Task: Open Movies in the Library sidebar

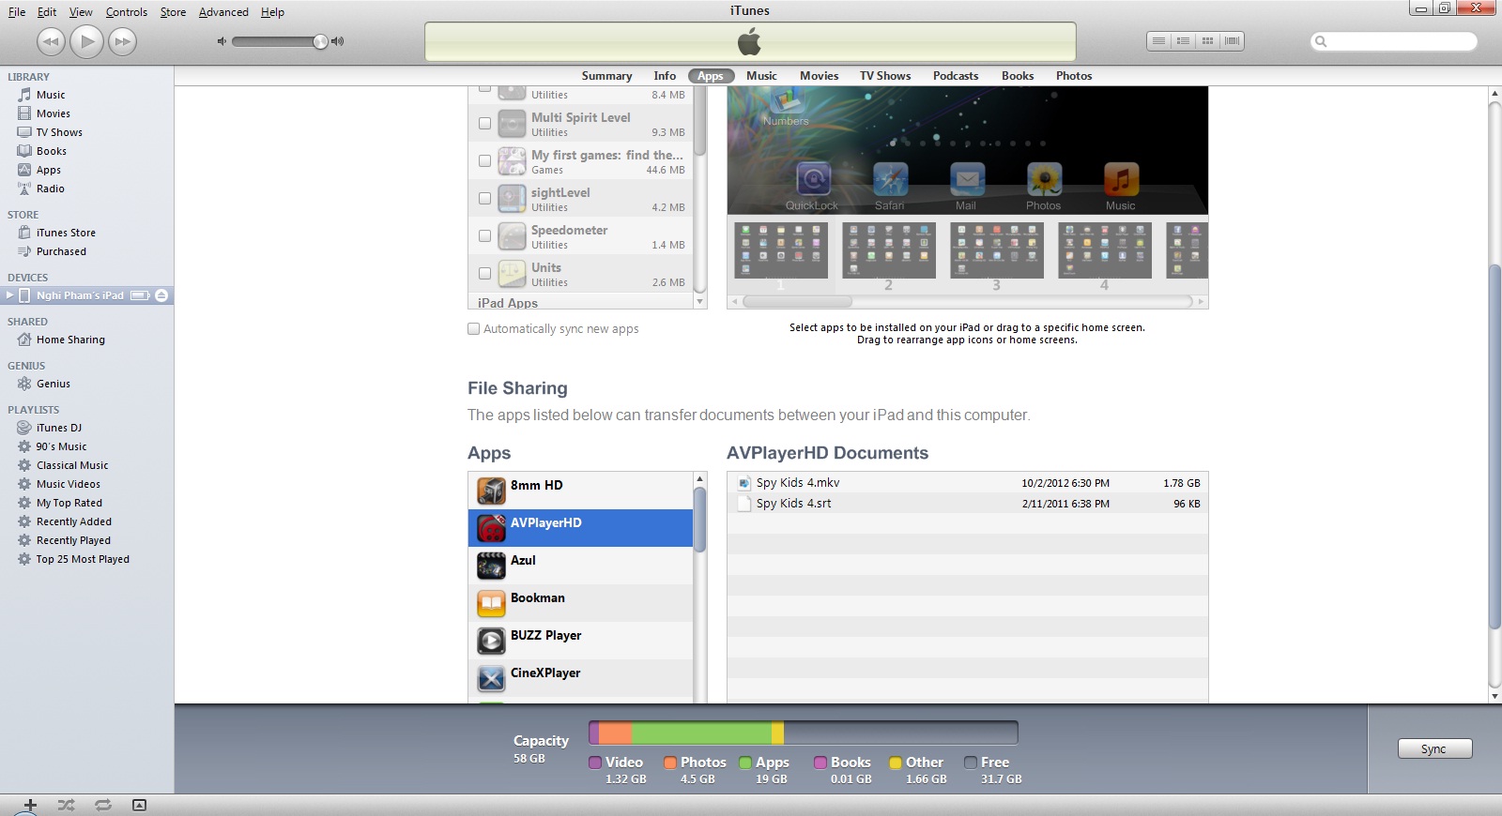Action: [x=54, y=113]
